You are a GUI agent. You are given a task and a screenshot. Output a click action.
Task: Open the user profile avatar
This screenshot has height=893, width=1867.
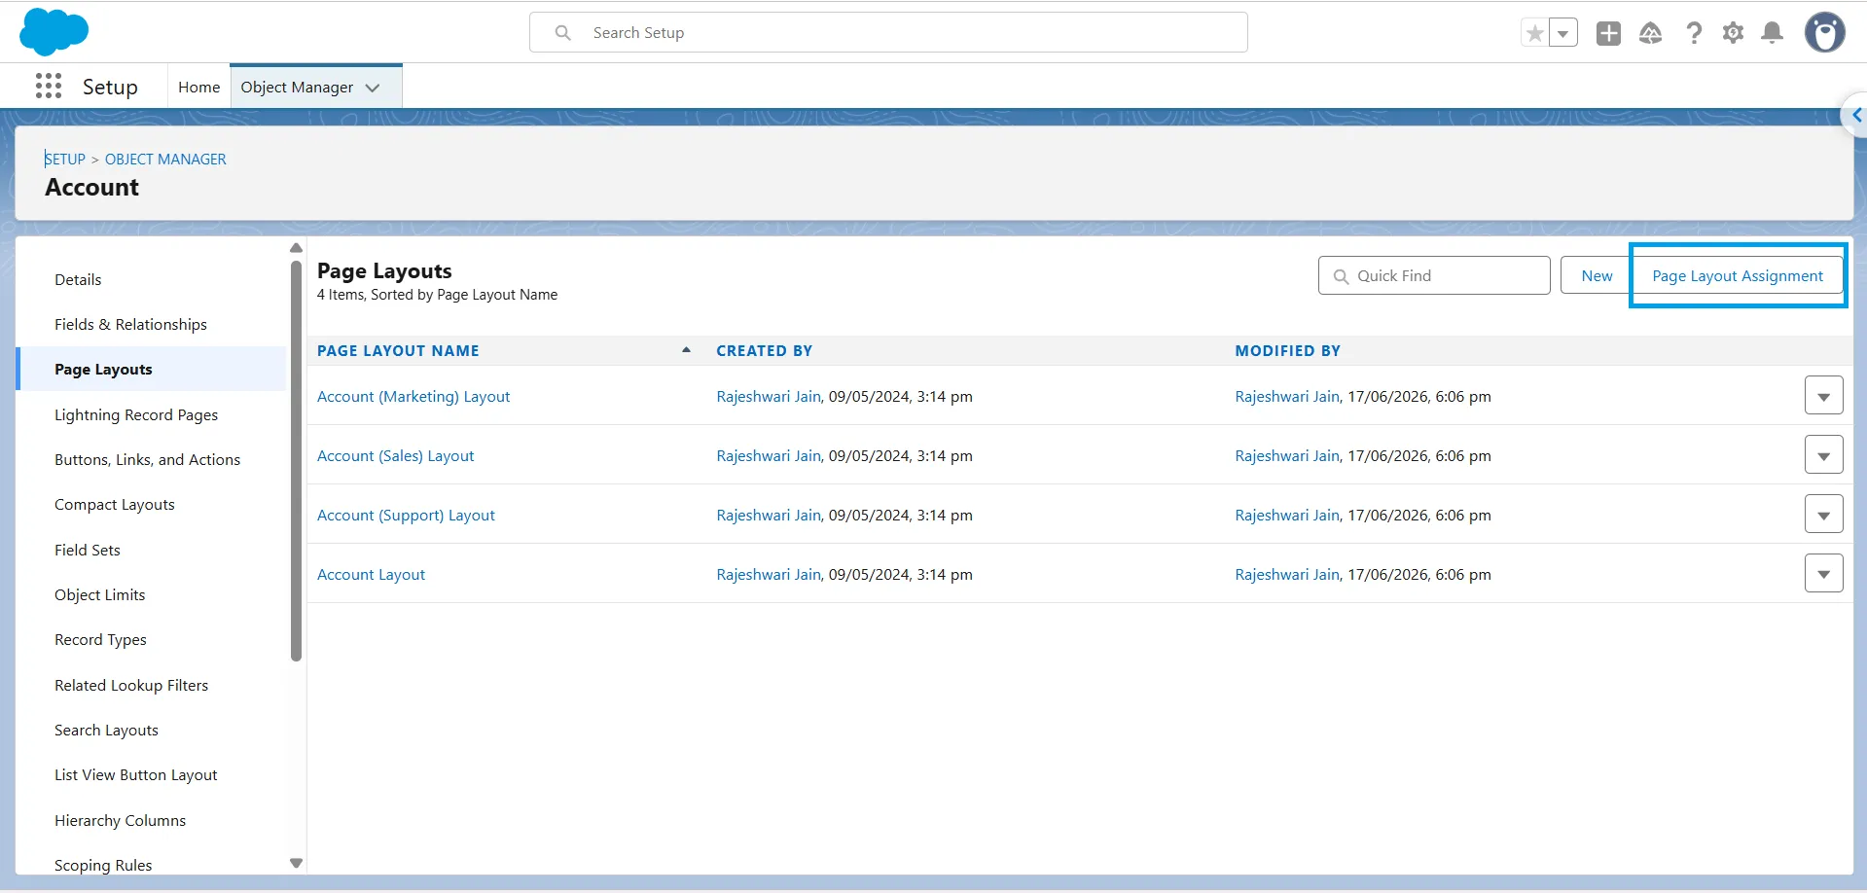(1824, 32)
